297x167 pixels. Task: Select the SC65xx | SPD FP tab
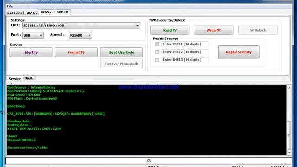[54, 12]
